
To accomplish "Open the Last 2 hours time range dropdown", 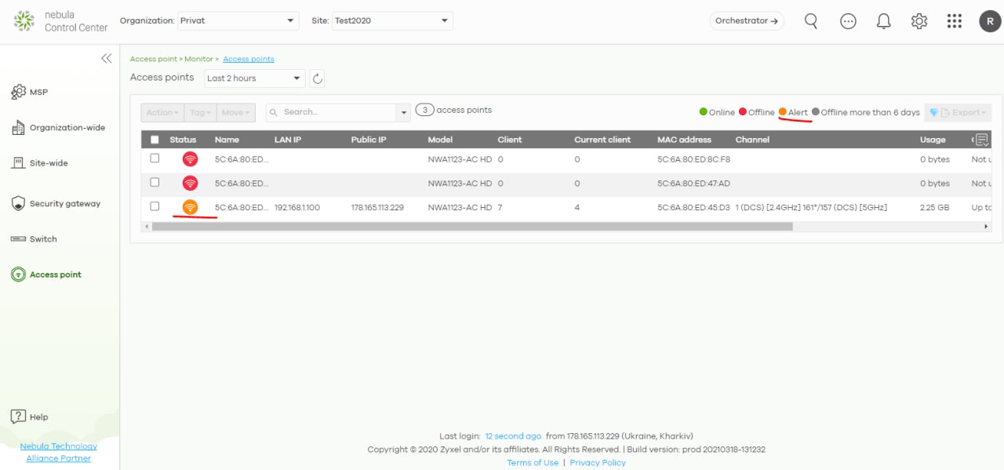I will [x=254, y=78].
